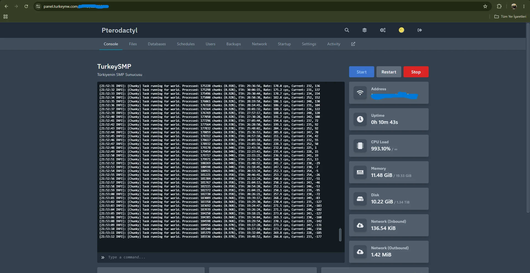Click the console log line at 21:53:12

210,237
